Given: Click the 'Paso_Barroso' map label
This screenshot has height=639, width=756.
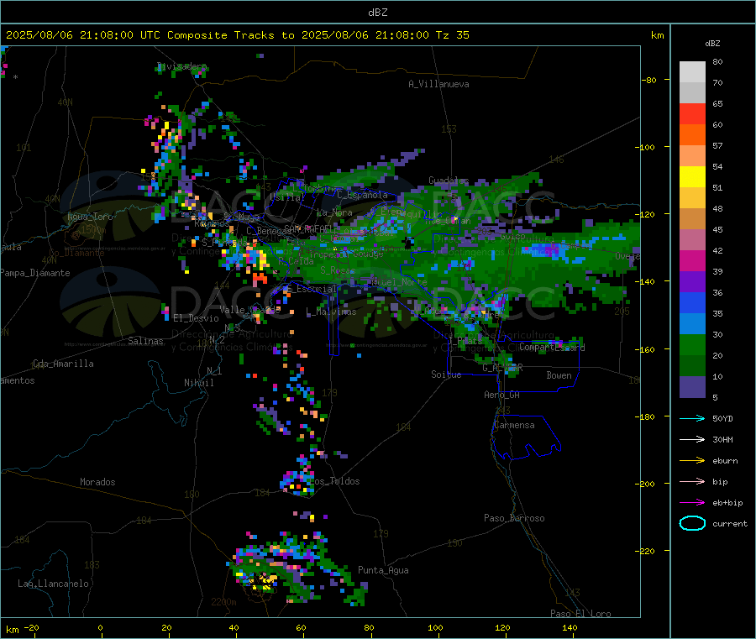Looking at the screenshot, I should pos(514,518).
